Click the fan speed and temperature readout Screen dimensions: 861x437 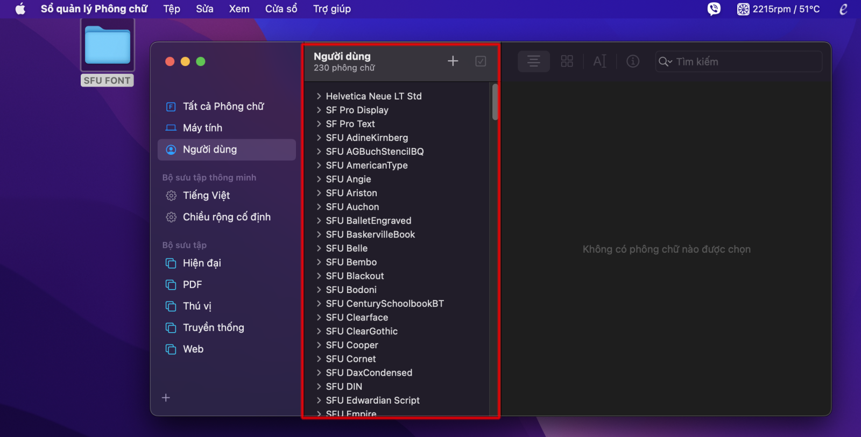click(786, 9)
